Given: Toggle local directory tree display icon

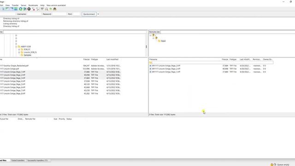Looking at the screenshot, I should pos(7,9).
